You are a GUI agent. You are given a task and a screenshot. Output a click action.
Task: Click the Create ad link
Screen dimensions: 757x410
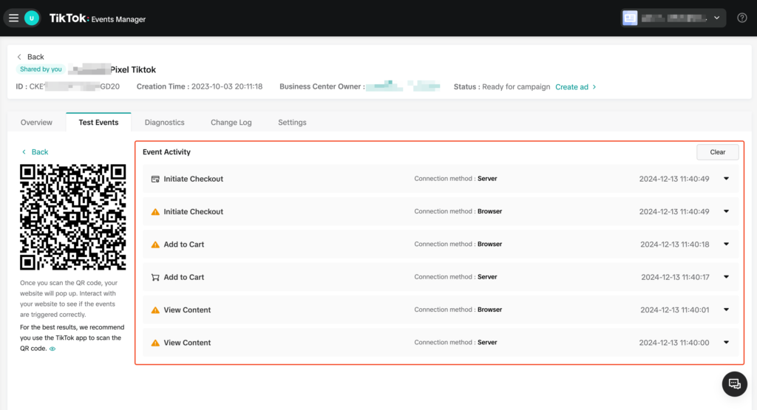click(x=575, y=87)
